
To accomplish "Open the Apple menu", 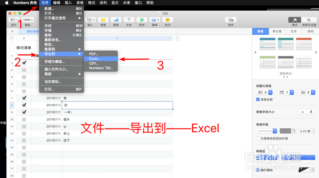I will (7, 3).
